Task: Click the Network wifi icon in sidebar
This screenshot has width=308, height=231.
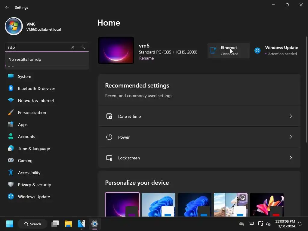Action: click(x=11, y=100)
